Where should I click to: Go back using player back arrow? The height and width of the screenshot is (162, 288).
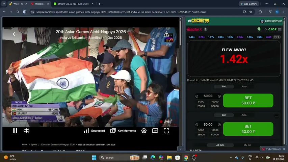[x=15, y=34]
